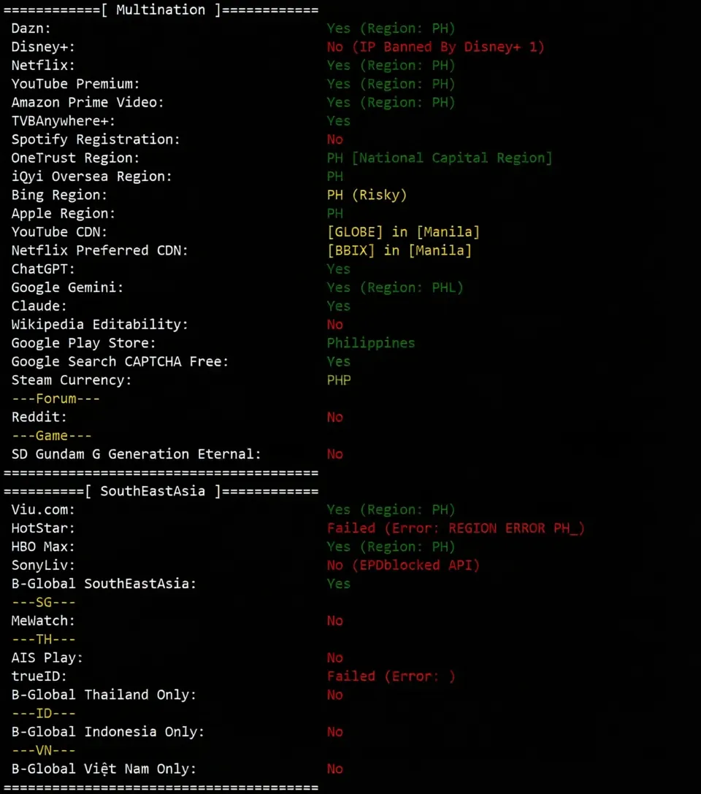The height and width of the screenshot is (794, 701).
Task: Click the YouTube CDN GLOBE in Manila value
Action: pos(403,232)
